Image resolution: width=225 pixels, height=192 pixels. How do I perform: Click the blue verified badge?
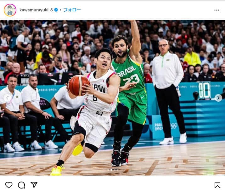56,10
